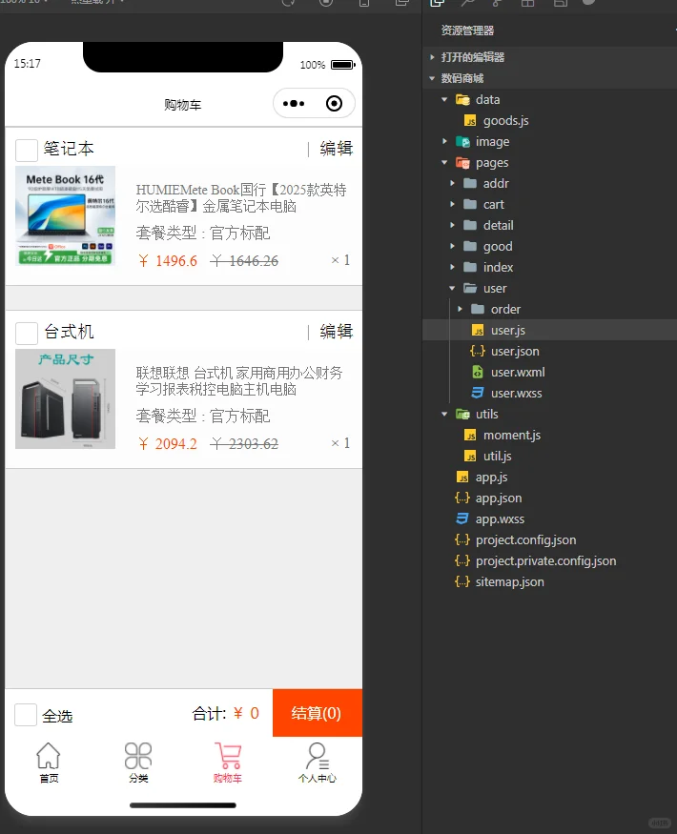Viewport: 677px width, 834px height.
Task: Click the ￥2094.2 price
Action: click(x=168, y=443)
